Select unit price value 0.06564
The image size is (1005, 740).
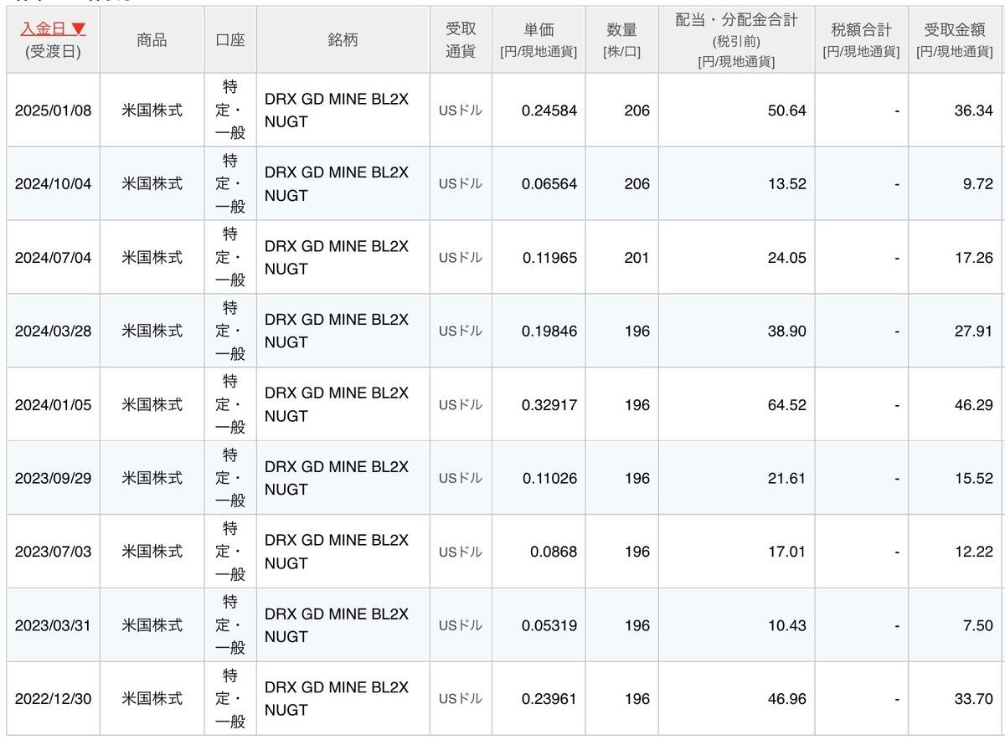coord(549,184)
